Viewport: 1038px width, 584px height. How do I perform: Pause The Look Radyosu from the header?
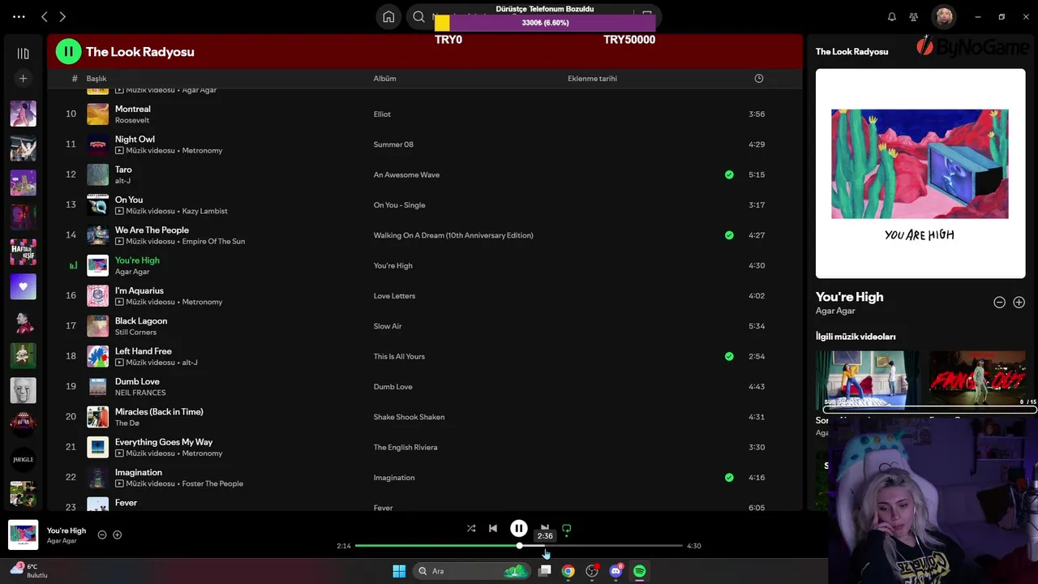point(68,51)
